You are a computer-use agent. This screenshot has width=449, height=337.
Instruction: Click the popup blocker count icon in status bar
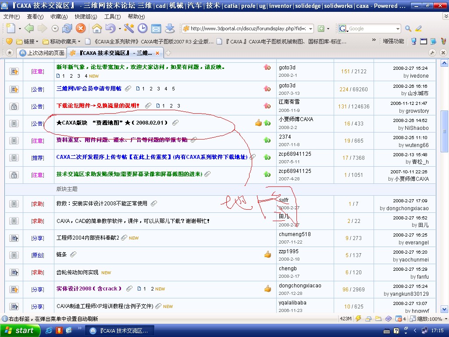[x=400, y=319]
